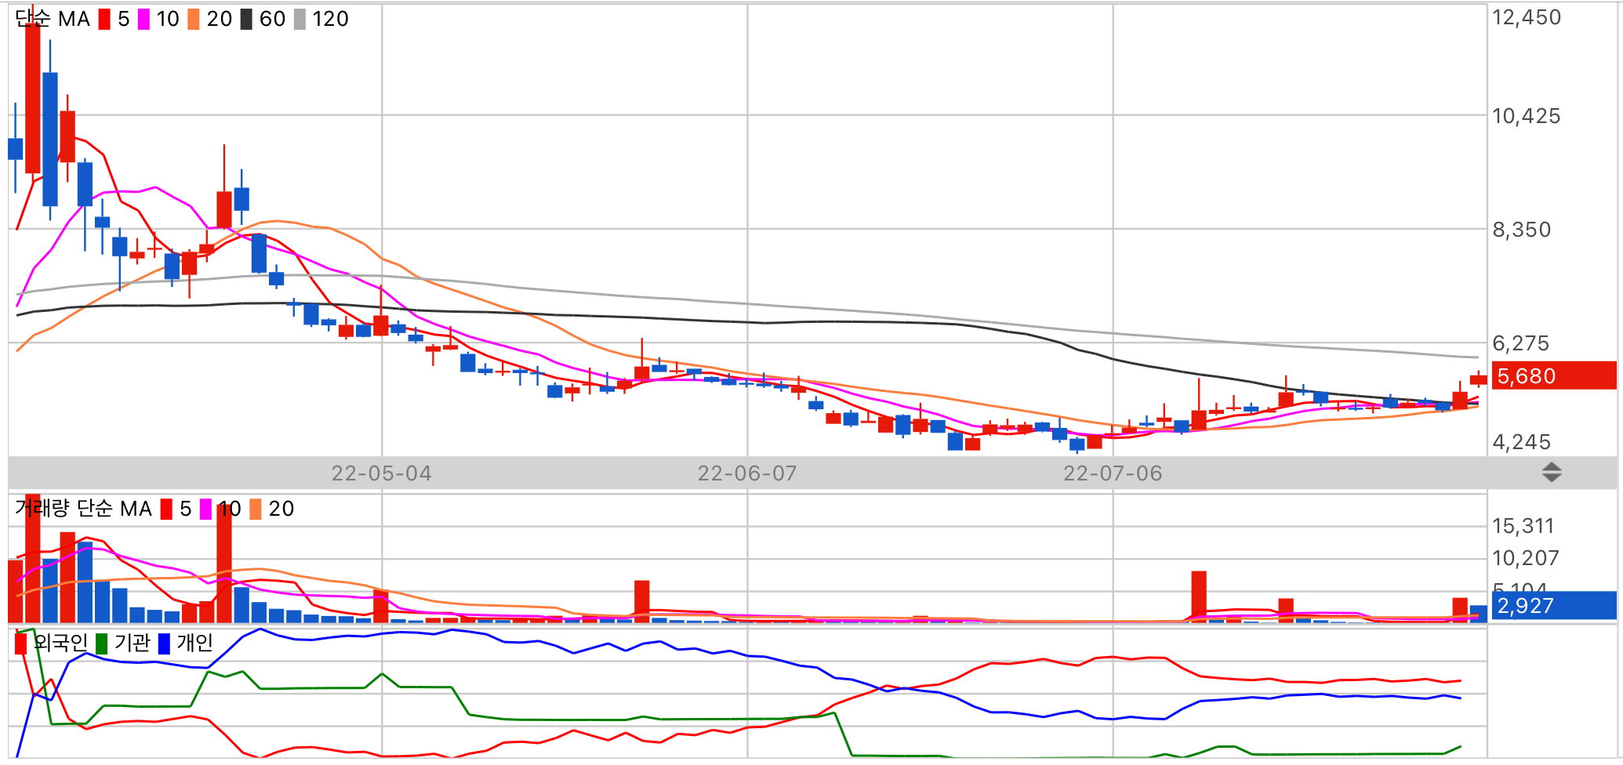Click the 개인 legend text

tap(194, 643)
